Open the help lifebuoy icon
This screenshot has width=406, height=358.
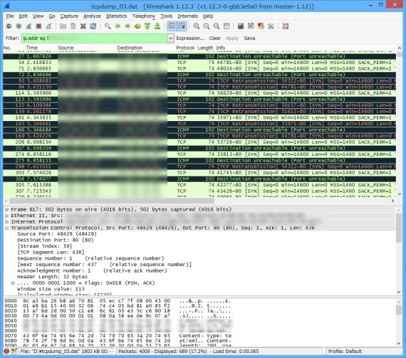click(286, 26)
